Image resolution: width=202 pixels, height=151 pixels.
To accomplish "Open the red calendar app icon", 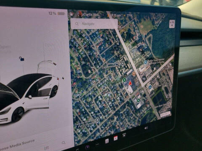I will tap(116, 138).
